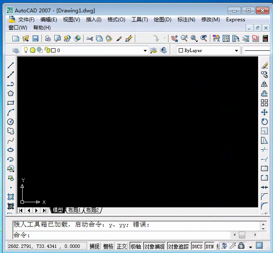Select the Move tool
This screenshot has height=253, width=273.
(264, 112)
